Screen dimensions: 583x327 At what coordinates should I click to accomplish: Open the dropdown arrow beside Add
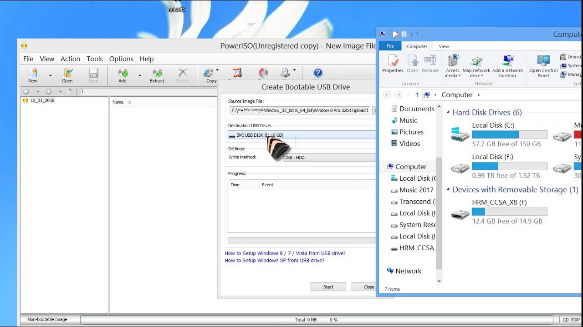click(140, 75)
